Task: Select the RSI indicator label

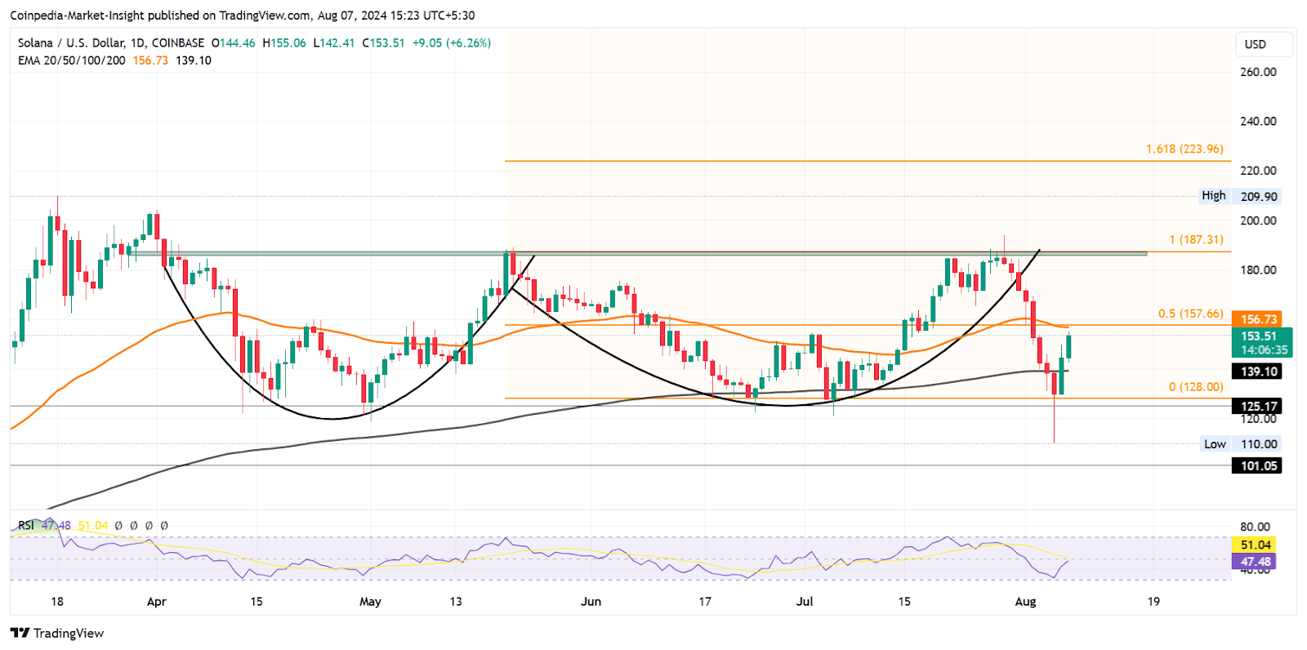Action: pos(26,525)
